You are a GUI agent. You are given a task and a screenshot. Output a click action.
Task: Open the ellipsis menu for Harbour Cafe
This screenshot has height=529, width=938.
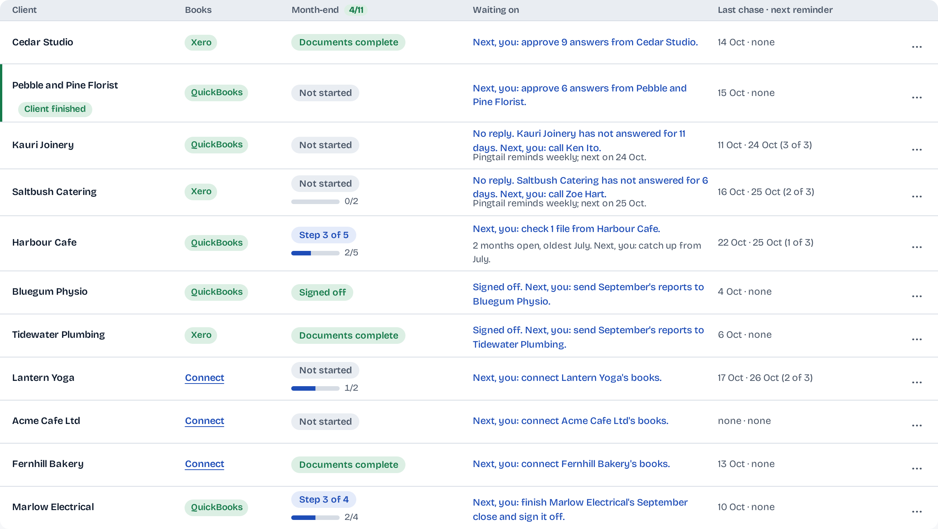point(917,247)
